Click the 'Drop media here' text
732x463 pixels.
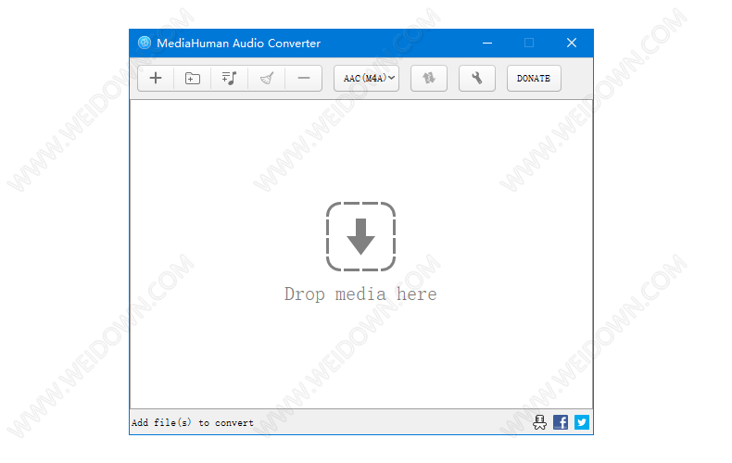point(360,294)
